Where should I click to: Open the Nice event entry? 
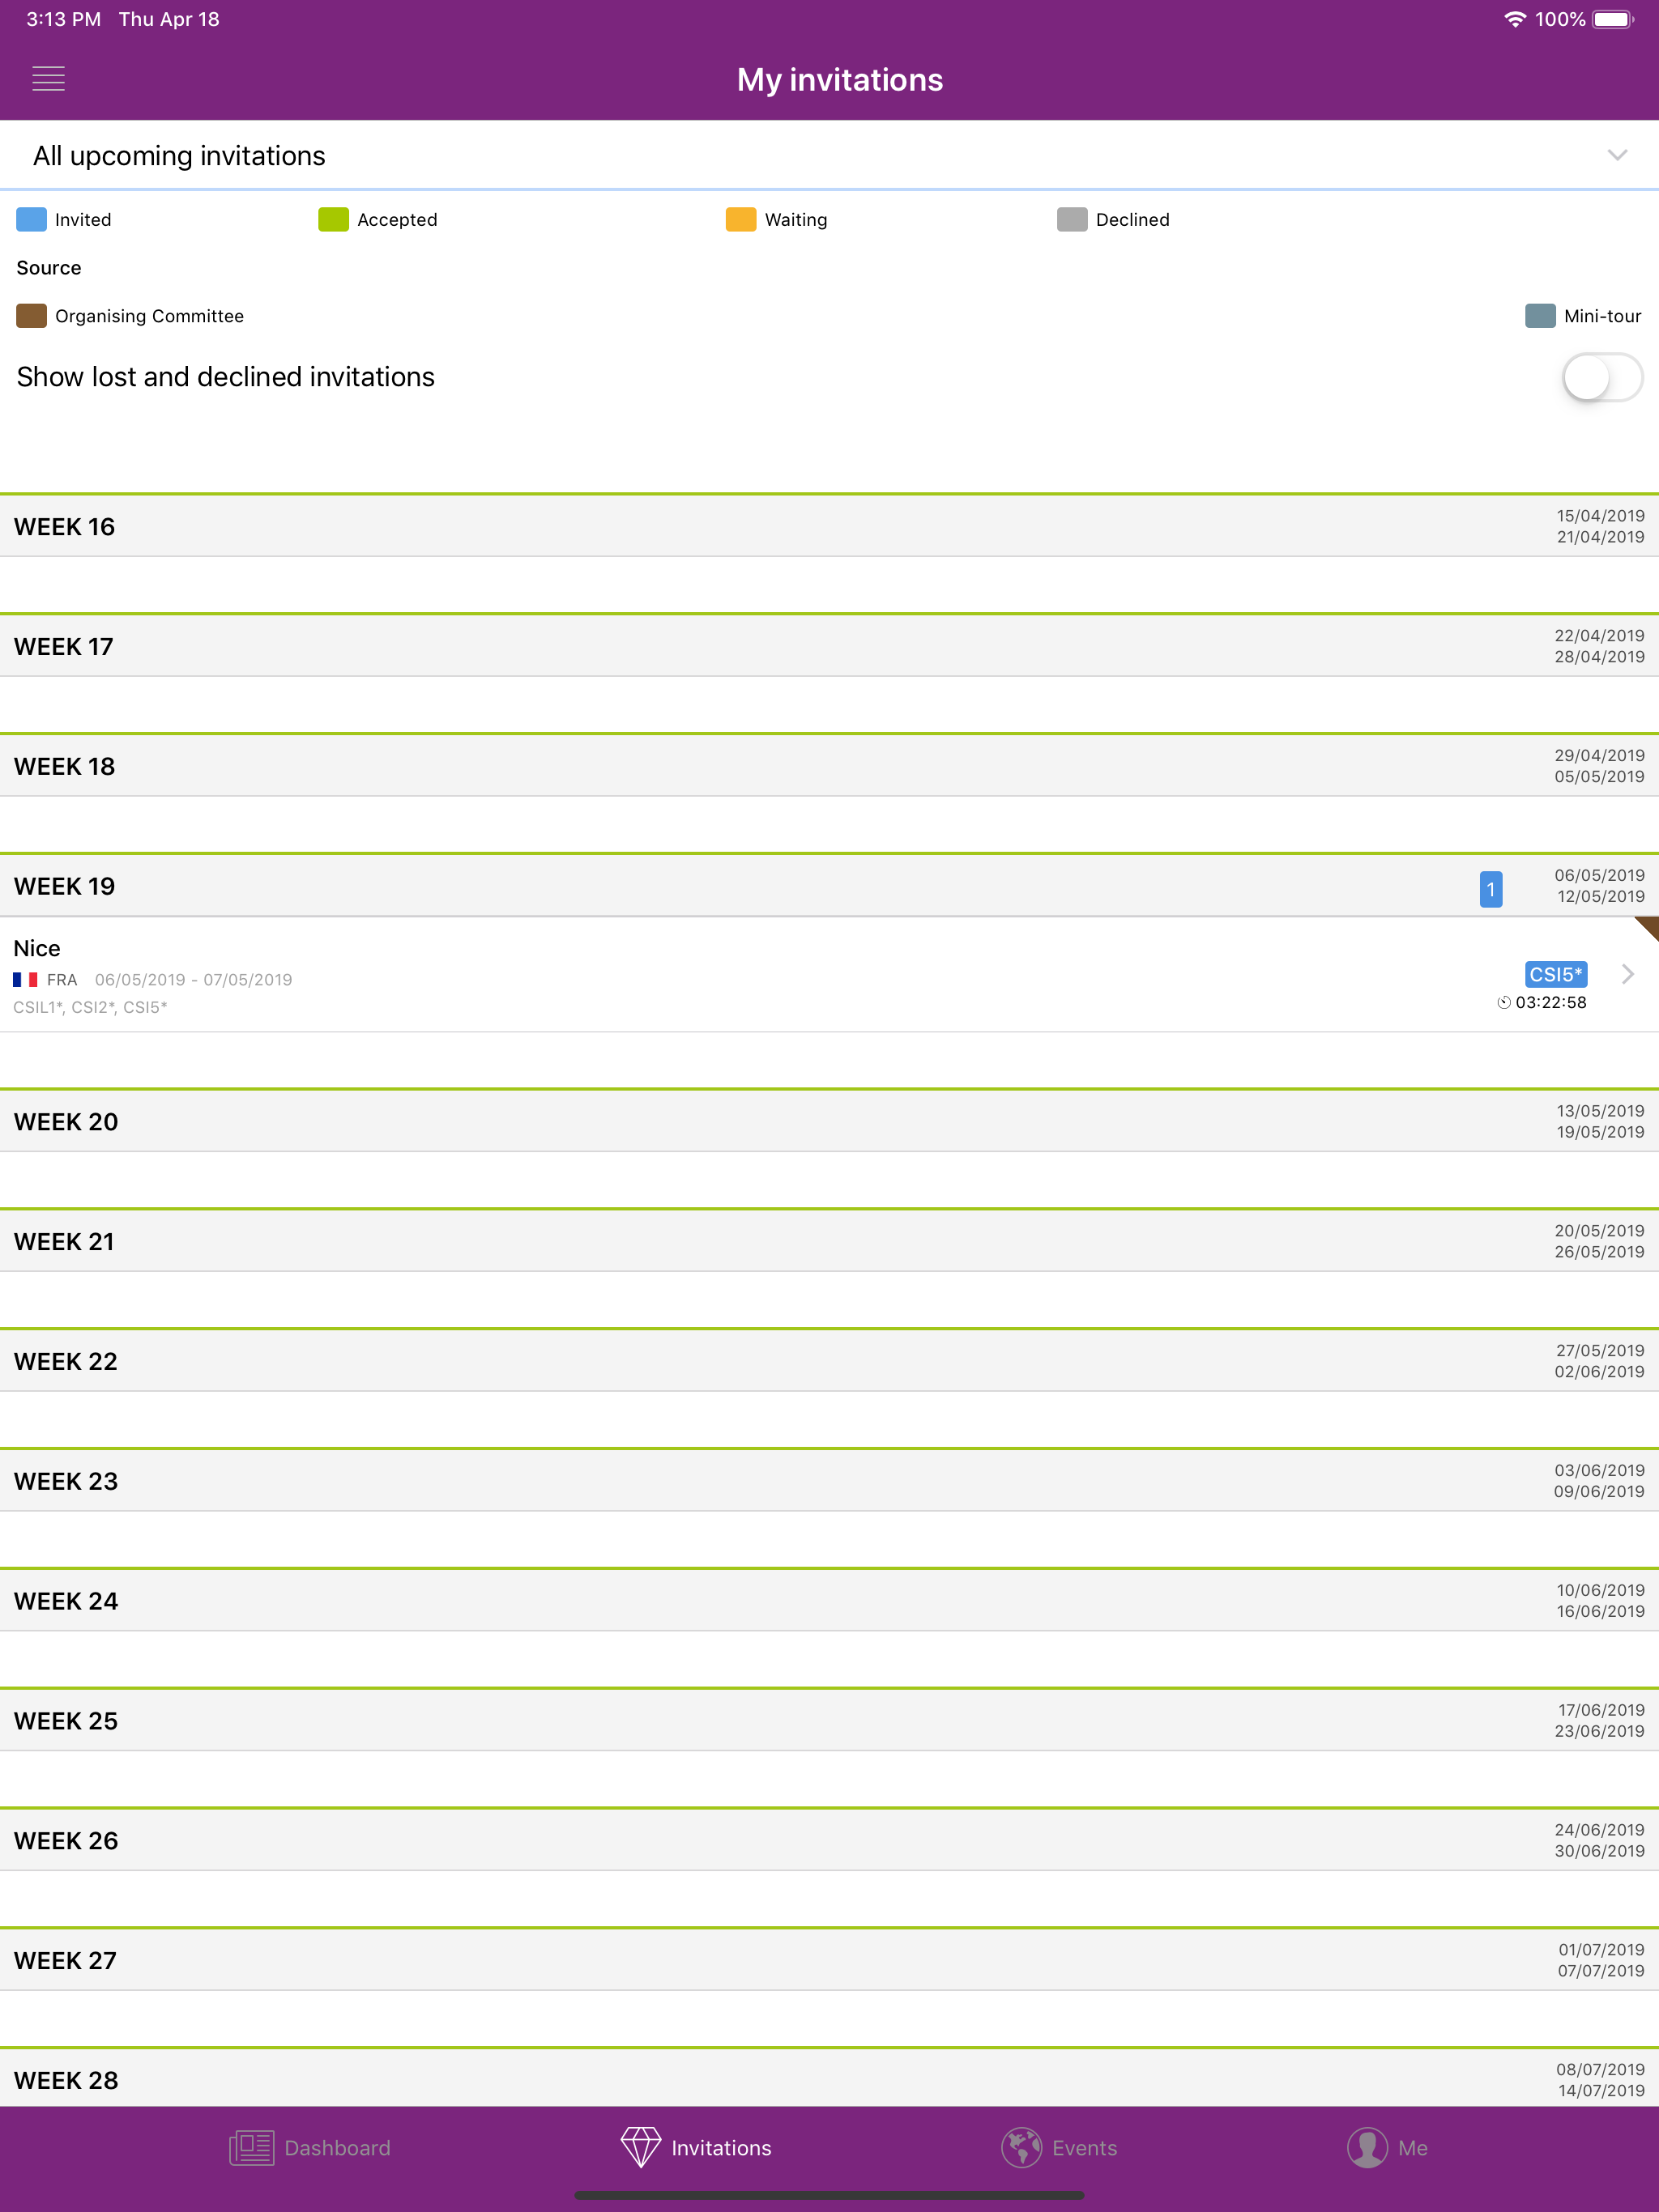829,975
